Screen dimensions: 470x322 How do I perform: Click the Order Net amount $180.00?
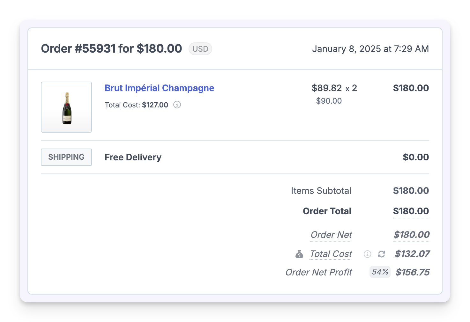(411, 235)
